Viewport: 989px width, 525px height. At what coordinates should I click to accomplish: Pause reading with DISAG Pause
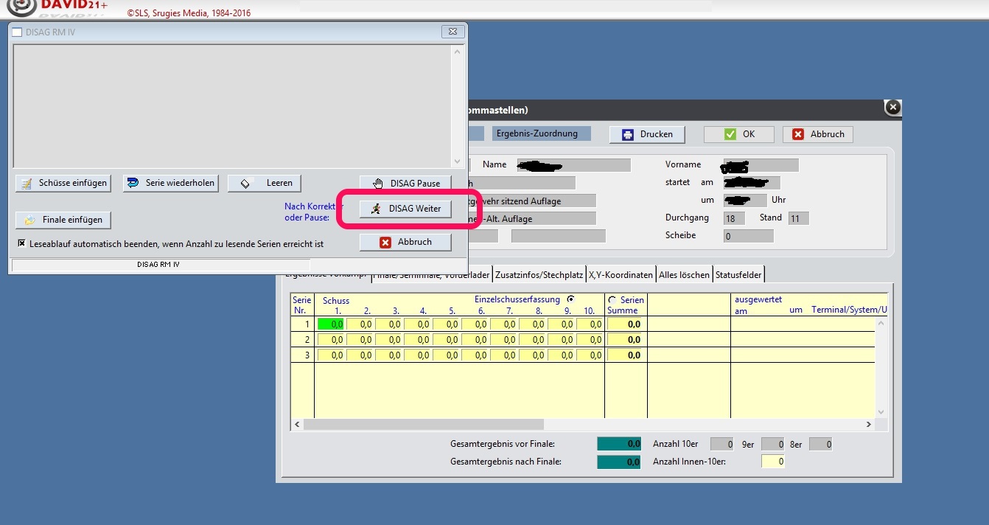[405, 183]
